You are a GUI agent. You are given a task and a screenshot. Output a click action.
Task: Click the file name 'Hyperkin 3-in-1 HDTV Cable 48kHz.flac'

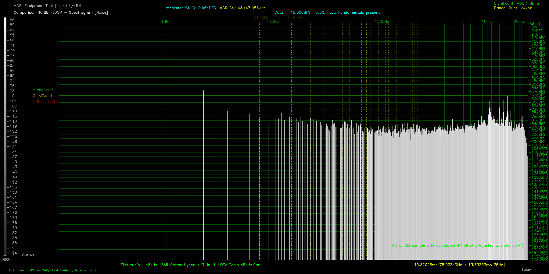[222, 265]
